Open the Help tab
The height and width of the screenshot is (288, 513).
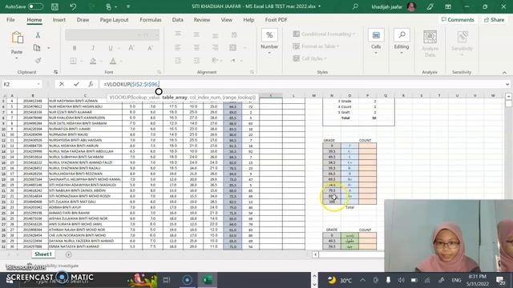[248, 20]
